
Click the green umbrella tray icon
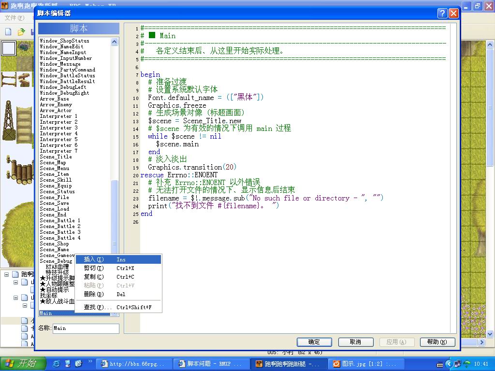coord(467,364)
